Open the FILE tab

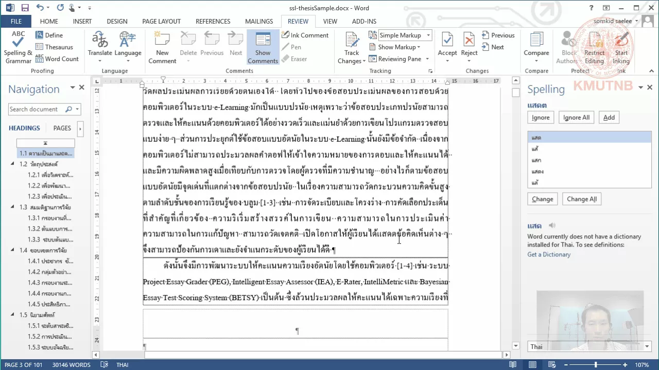(x=16, y=21)
